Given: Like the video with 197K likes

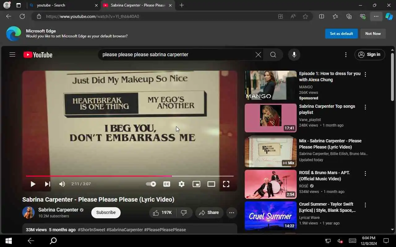Looking at the screenshot, I should pos(163,212).
